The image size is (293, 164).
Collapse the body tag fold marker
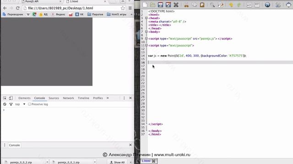coord(146,32)
